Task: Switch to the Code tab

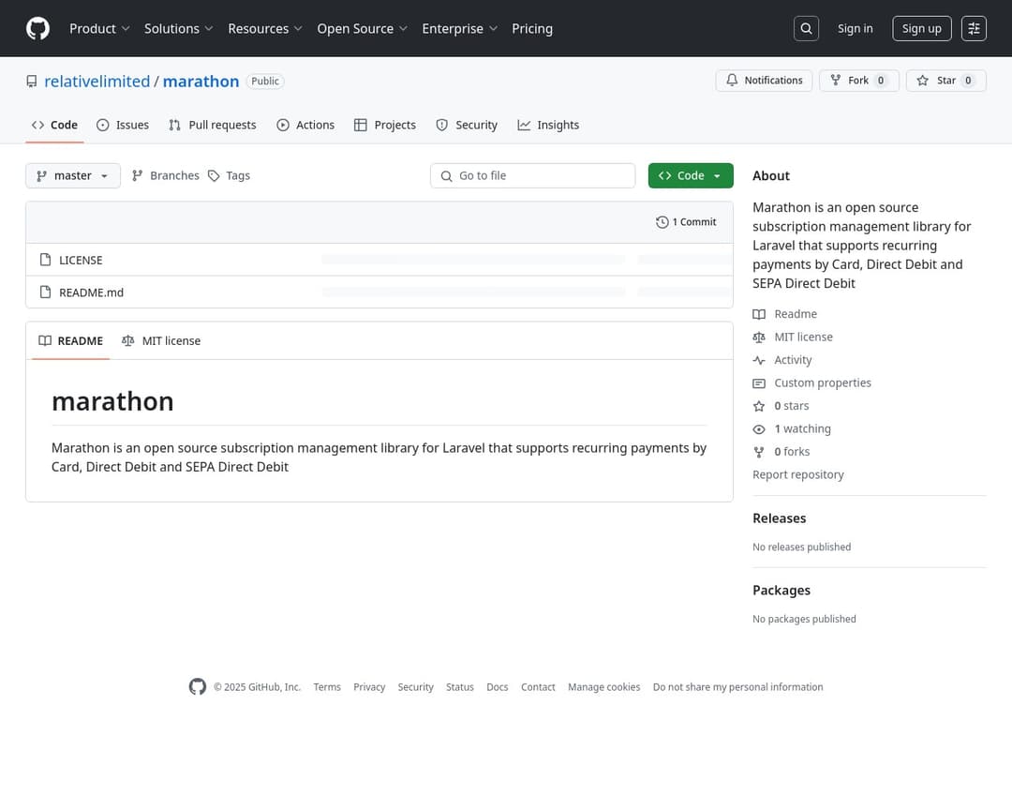Action: point(55,126)
